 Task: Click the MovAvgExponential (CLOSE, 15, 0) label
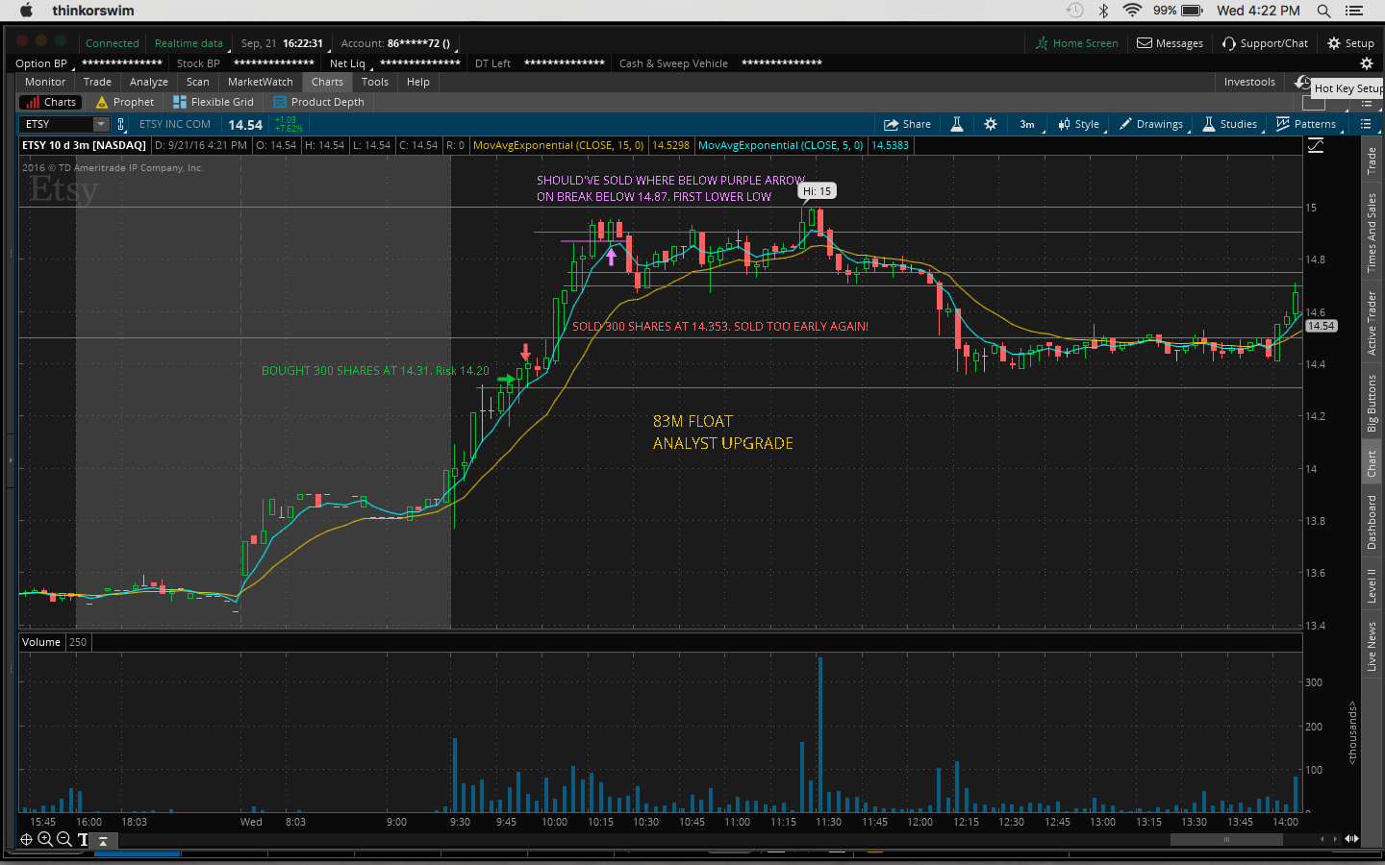click(559, 145)
